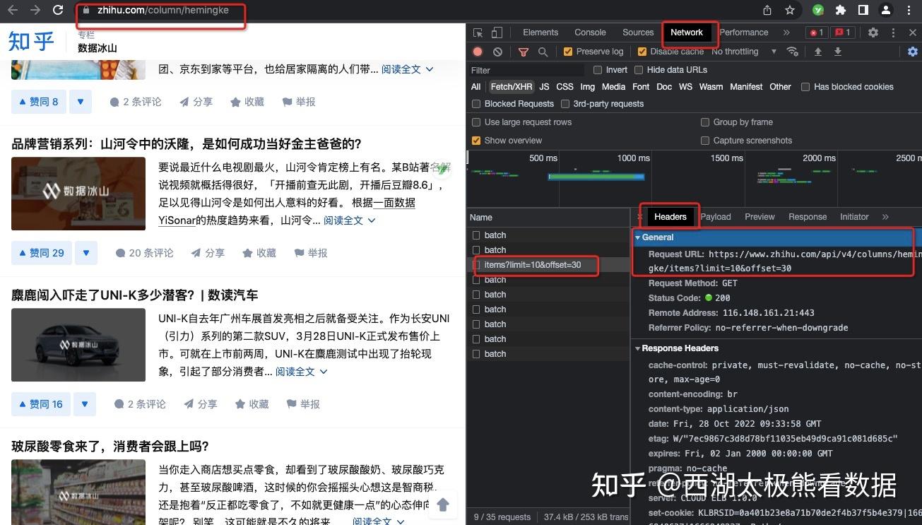Filter requests by Img type
This screenshot has height=525, width=922.
[588, 87]
